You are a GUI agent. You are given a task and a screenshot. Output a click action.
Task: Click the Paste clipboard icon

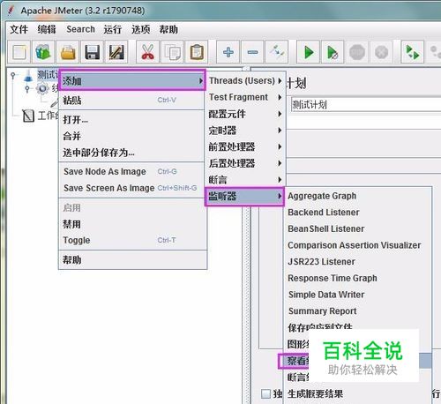click(x=197, y=52)
